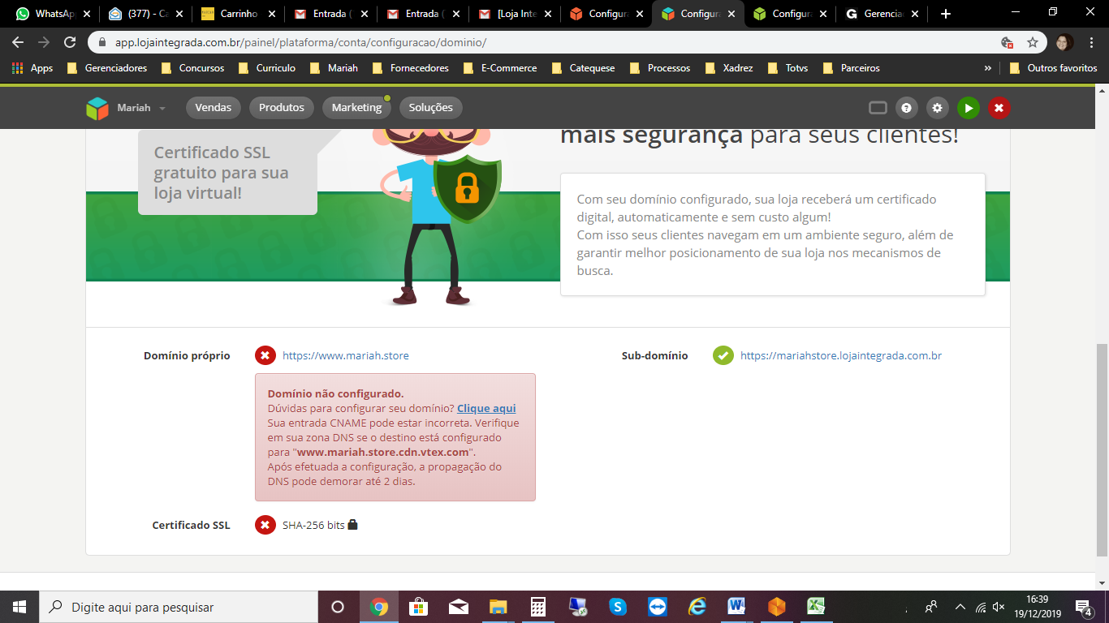This screenshot has width=1109, height=623.
Task: Open Internet Explorer from the taskbar
Action: pos(697,607)
